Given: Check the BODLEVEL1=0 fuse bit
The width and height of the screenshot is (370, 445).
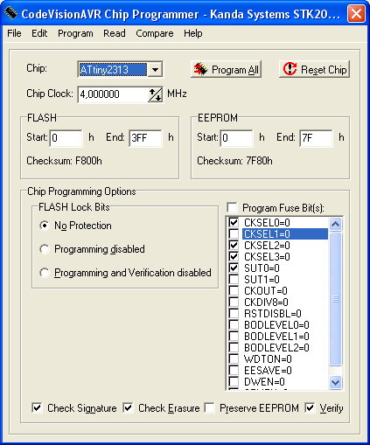Looking at the screenshot, I should coord(234,336).
